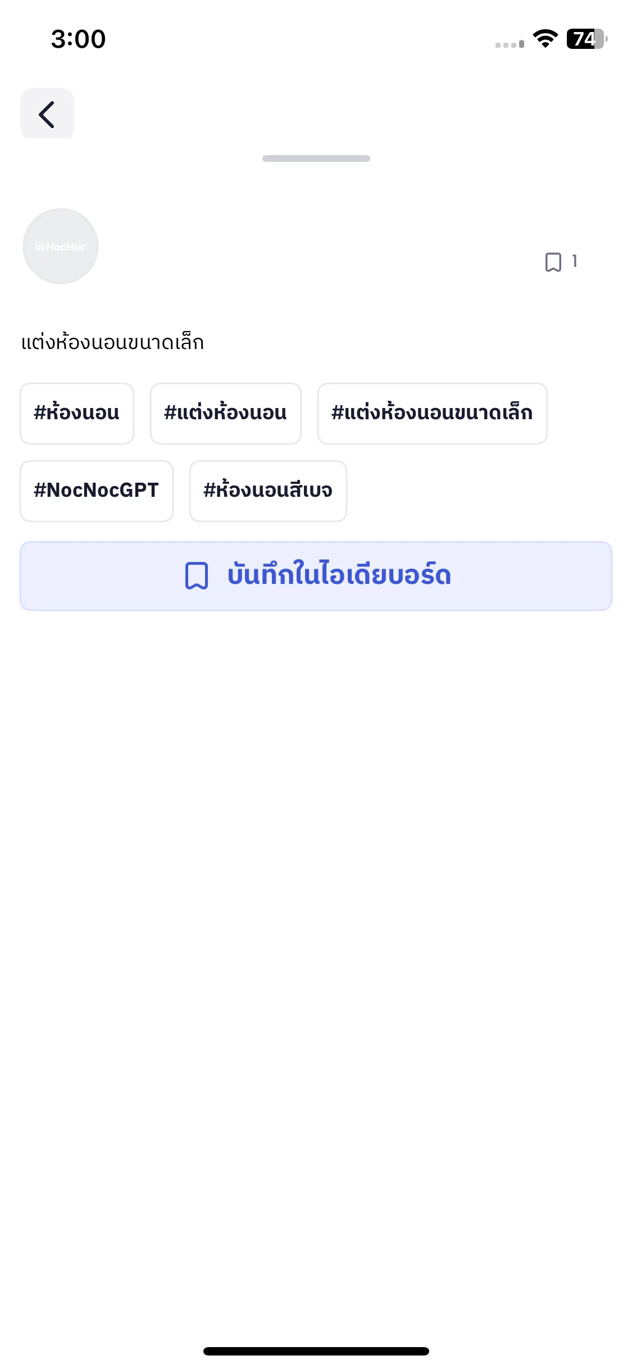Open the #แต่งห้องนอน hashtag

[x=226, y=413]
